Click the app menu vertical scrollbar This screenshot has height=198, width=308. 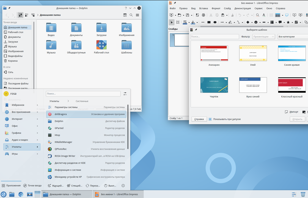coord(128,127)
